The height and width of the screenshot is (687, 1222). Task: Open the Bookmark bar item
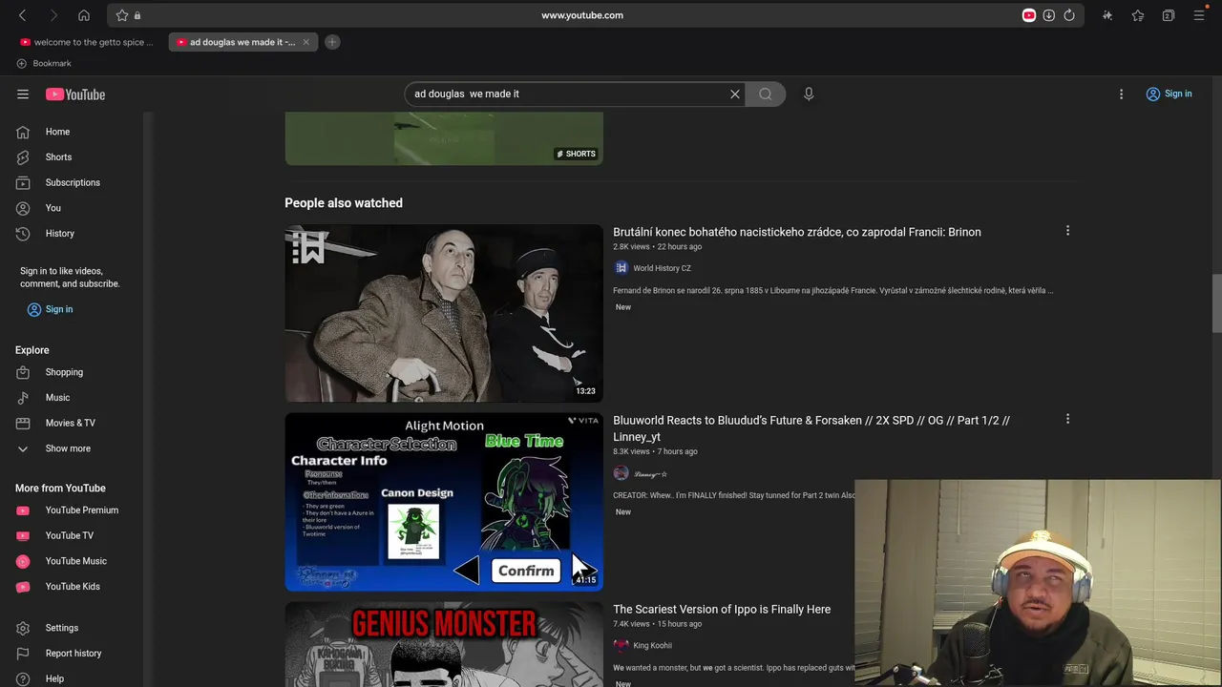click(44, 64)
